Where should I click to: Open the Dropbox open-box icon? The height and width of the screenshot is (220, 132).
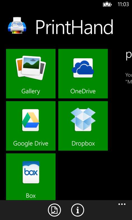tap(83, 119)
